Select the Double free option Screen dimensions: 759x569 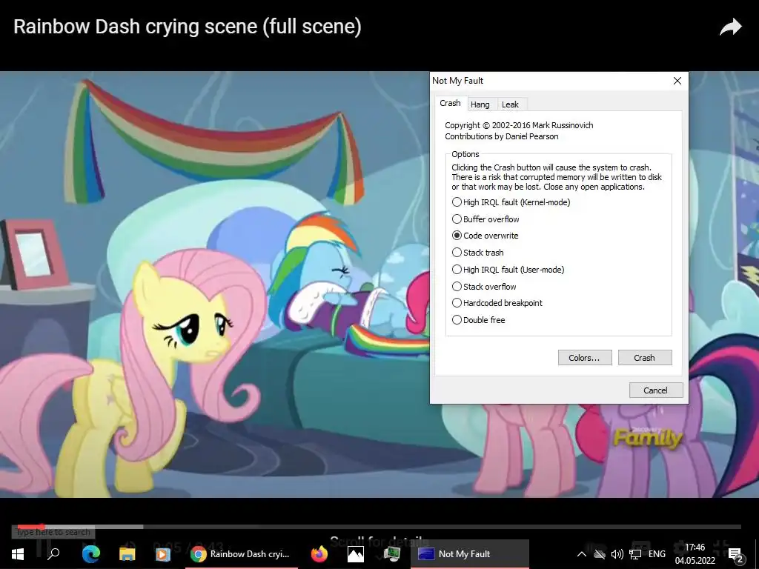coord(478,320)
